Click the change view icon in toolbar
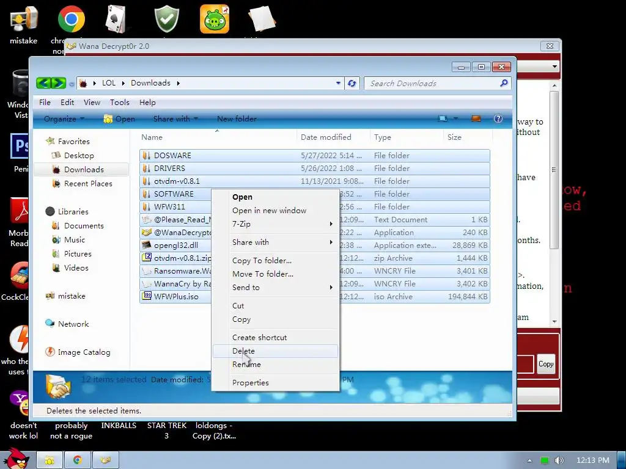The width and height of the screenshot is (626, 469). pos(443,118)
